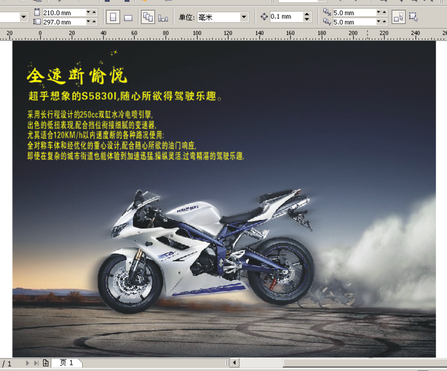Click the rectangle-with-cursor icon at toolbar end
Viewport: 447px width, 371px height.
413,17
